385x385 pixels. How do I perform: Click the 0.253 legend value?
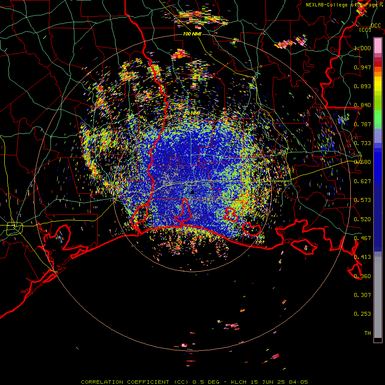coord(362,314)
